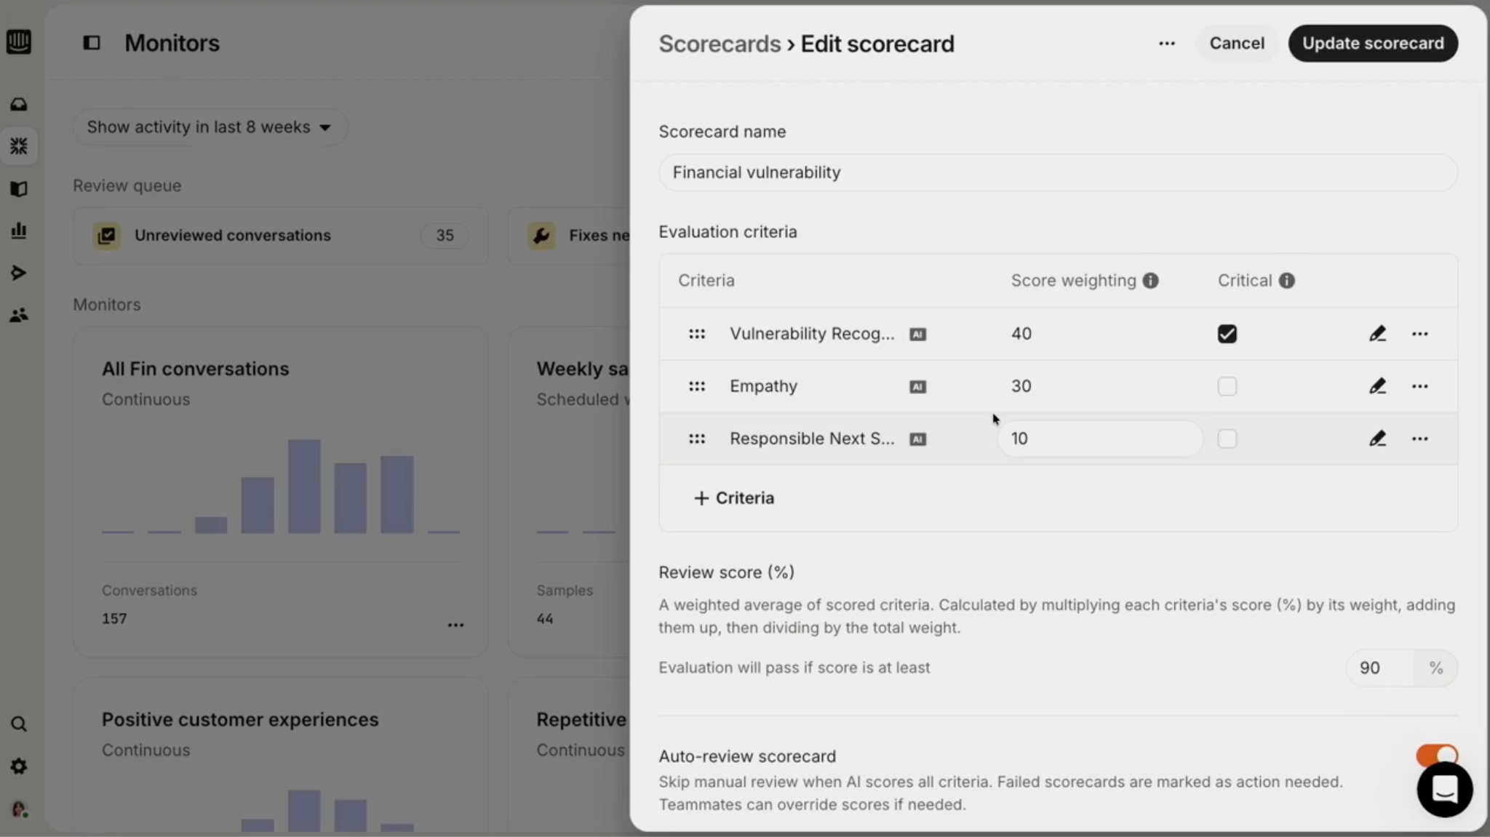Image resolution: width=1490 pixels, height=837 pixels.
Task: Add a new Criteria row
Action: [734, 498]
